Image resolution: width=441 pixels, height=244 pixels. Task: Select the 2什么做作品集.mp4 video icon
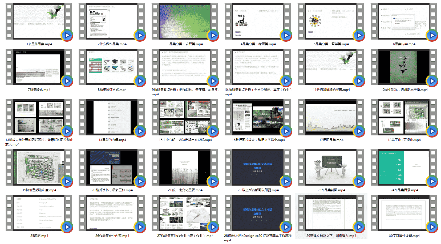coord(112,22)
